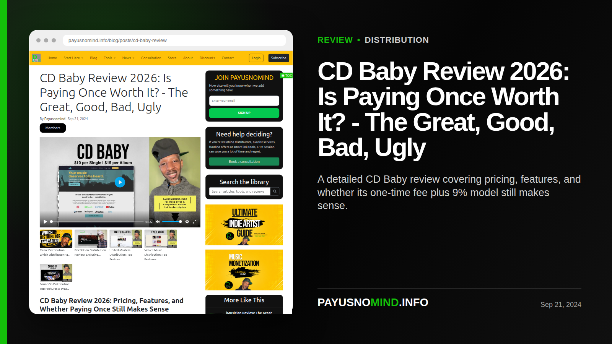
Task: Open Music Monetization guide banner
Action: click(244, 270)
